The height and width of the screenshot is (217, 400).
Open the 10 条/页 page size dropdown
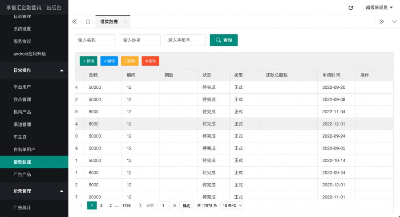click(232, 205)
